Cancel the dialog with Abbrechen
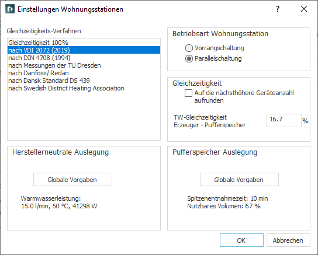The width and height of the screenshot is (318, 255). (288, 240)
